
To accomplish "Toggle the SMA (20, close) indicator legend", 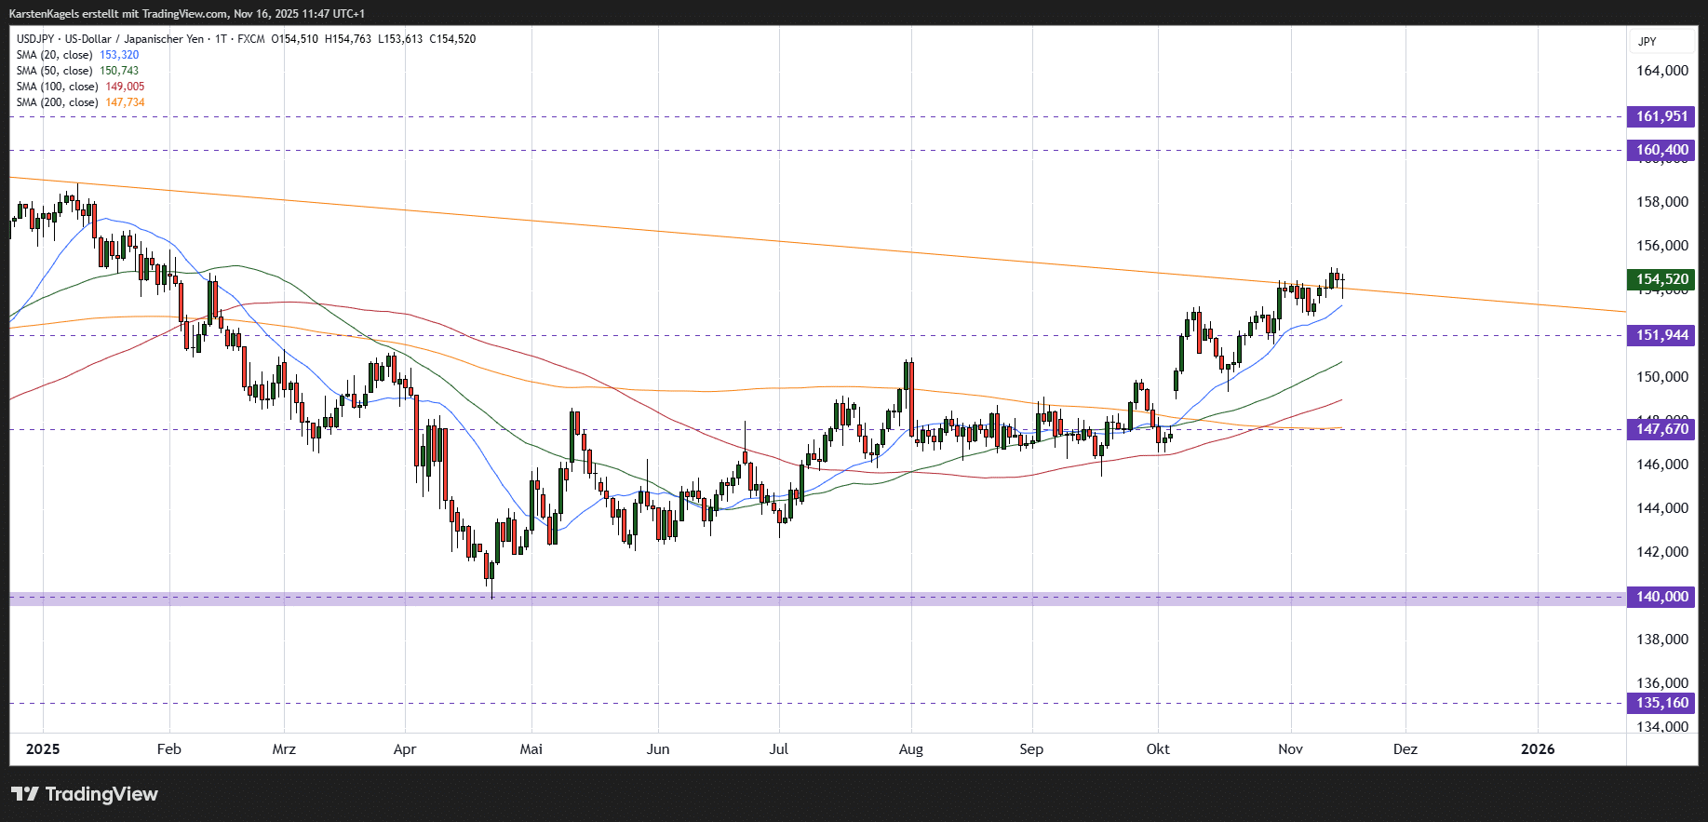I will coord(56,55).
